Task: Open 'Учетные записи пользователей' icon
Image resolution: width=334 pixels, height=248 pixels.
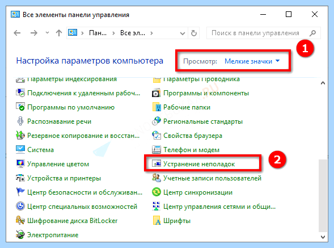Action: tap(157, 178)
